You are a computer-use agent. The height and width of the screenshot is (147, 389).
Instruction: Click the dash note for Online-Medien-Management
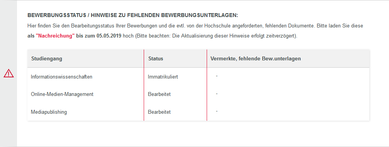point(217,94)
